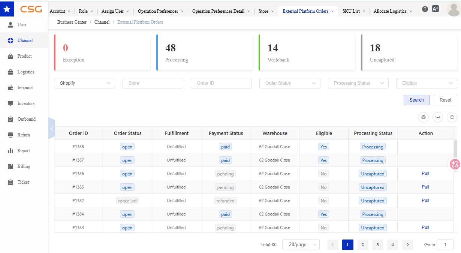
Task: Switch to the Allocate Logistics tab
Action: (x=390, y=11)
